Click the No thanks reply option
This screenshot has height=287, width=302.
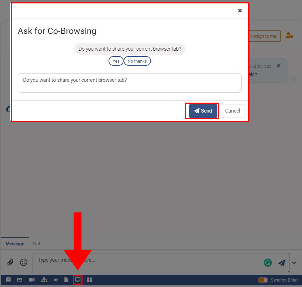pos(137,61)
